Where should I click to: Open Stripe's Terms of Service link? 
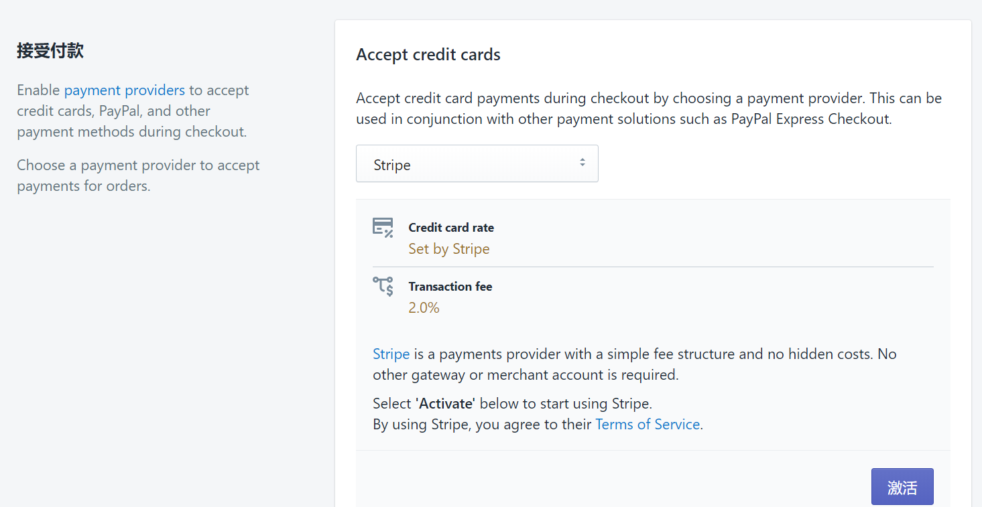[x=648, y=424]
